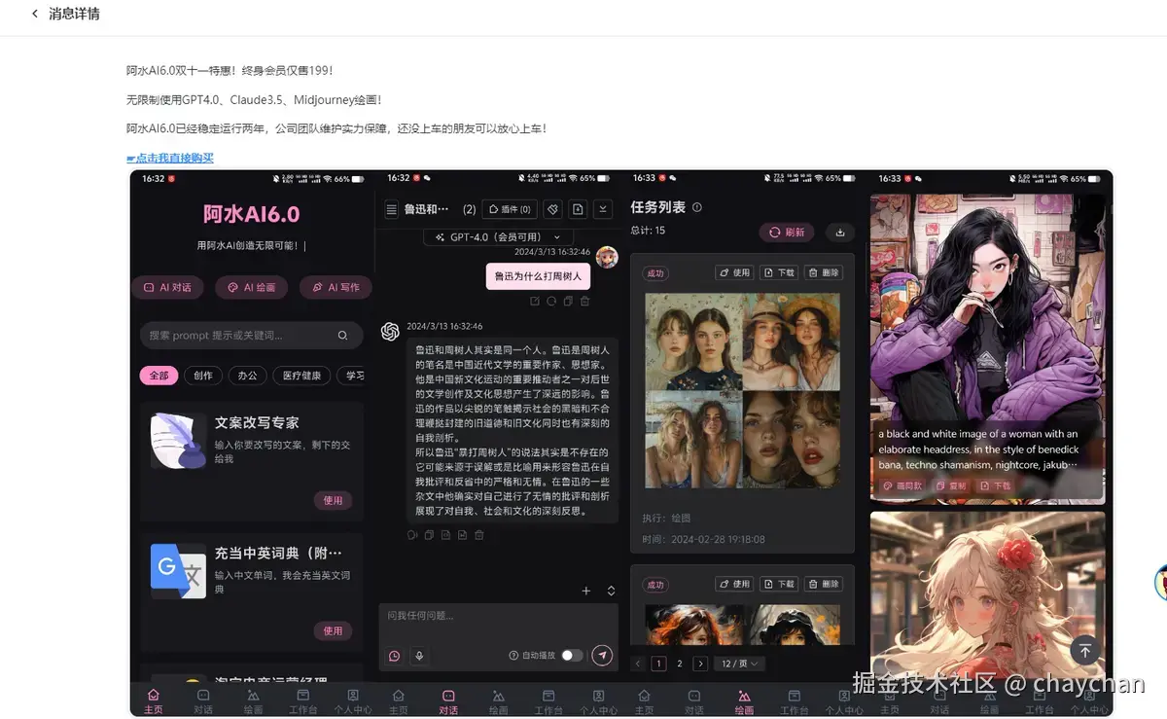
Task: Open the four-portrait women image in task list
Action: (742, 391)
